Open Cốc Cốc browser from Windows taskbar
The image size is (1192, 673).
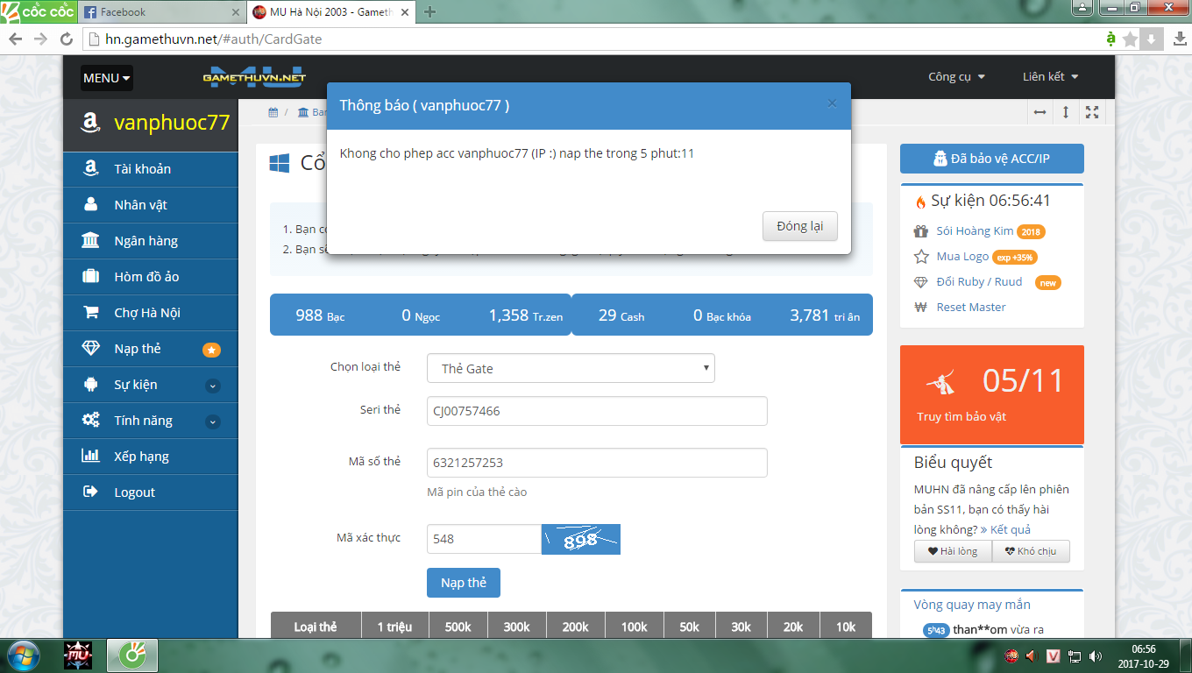tap(132, 655)
